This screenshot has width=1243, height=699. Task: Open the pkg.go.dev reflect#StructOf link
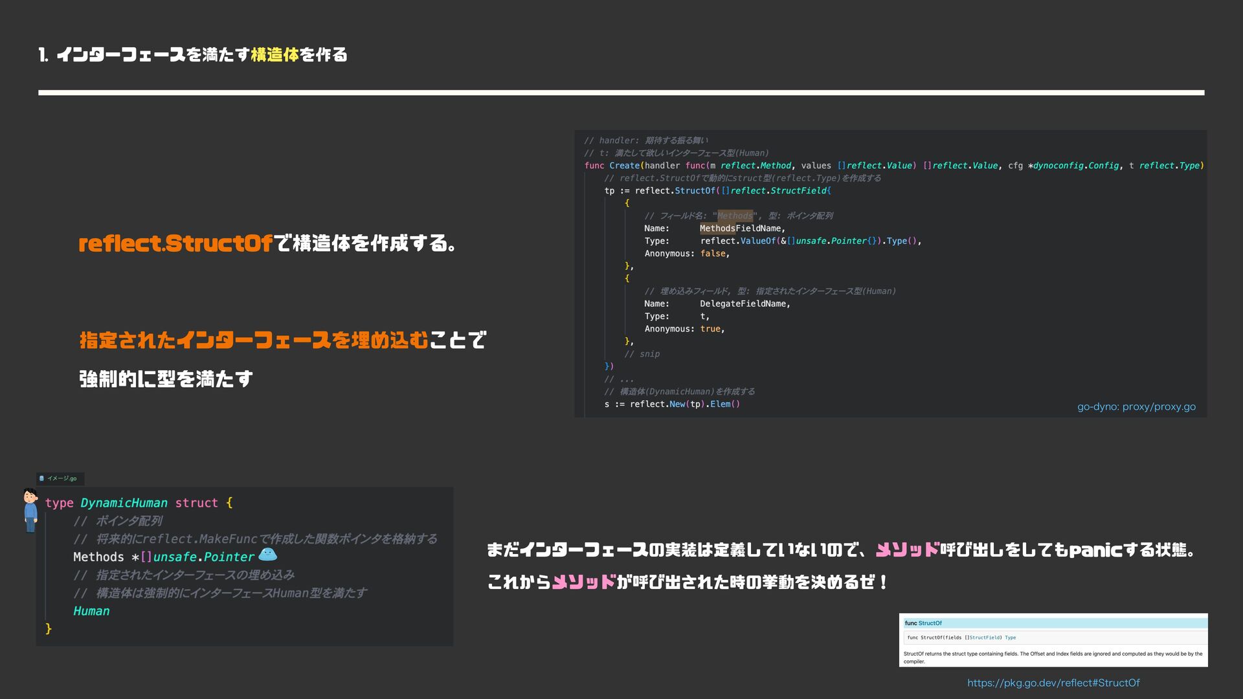[x=1053, y=683]
